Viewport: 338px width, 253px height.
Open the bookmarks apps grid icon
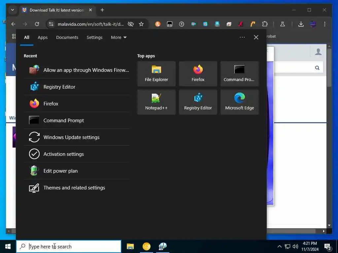[x=14, y=36]
